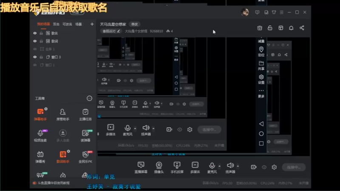The width and height of the screenshot is (340, 191).
Task: Show the 全屏 1 source with its eye
Action: click(x=35, y=49)
